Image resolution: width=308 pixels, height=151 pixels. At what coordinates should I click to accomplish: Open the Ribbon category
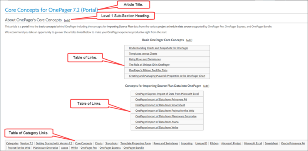coord(214,144)
